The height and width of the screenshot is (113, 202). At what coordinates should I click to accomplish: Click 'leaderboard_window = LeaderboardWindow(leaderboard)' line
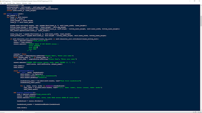(38, 104)
